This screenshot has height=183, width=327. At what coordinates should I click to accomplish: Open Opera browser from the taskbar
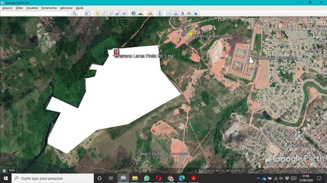158,178
